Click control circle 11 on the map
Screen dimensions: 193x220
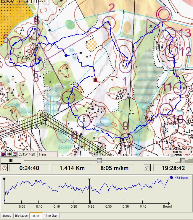(180, 88)
